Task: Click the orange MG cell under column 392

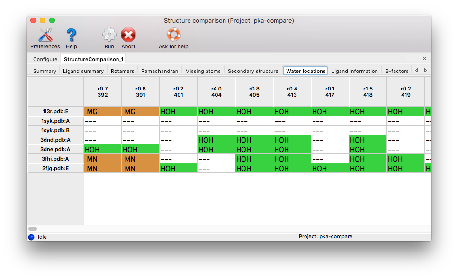Action: [x=102, y=111]
